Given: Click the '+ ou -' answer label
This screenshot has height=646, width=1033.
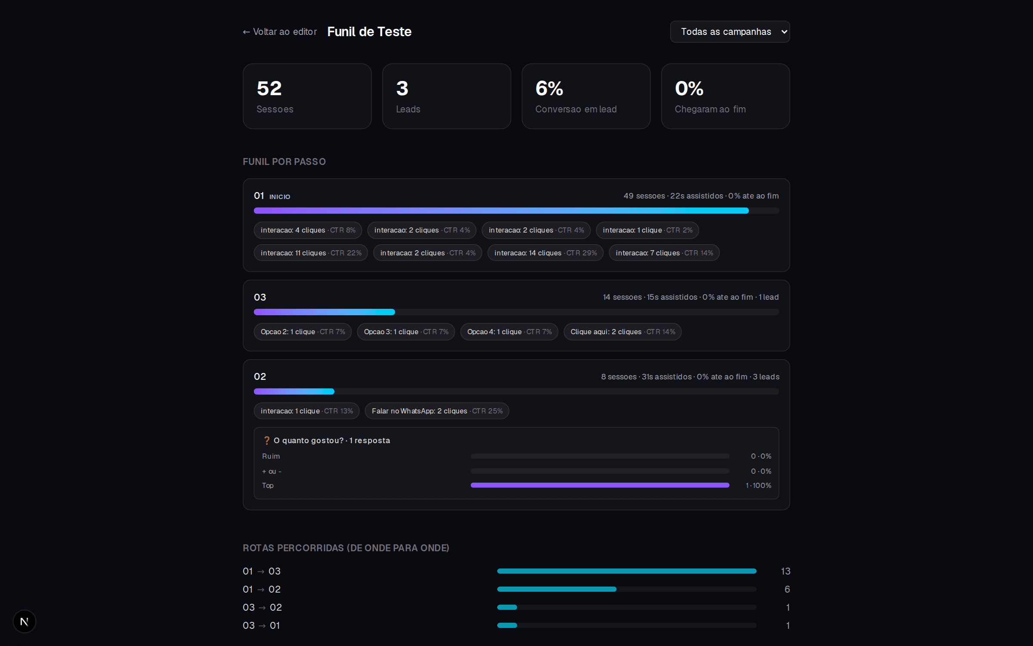Looking at the screenshot, I should 272,471.
